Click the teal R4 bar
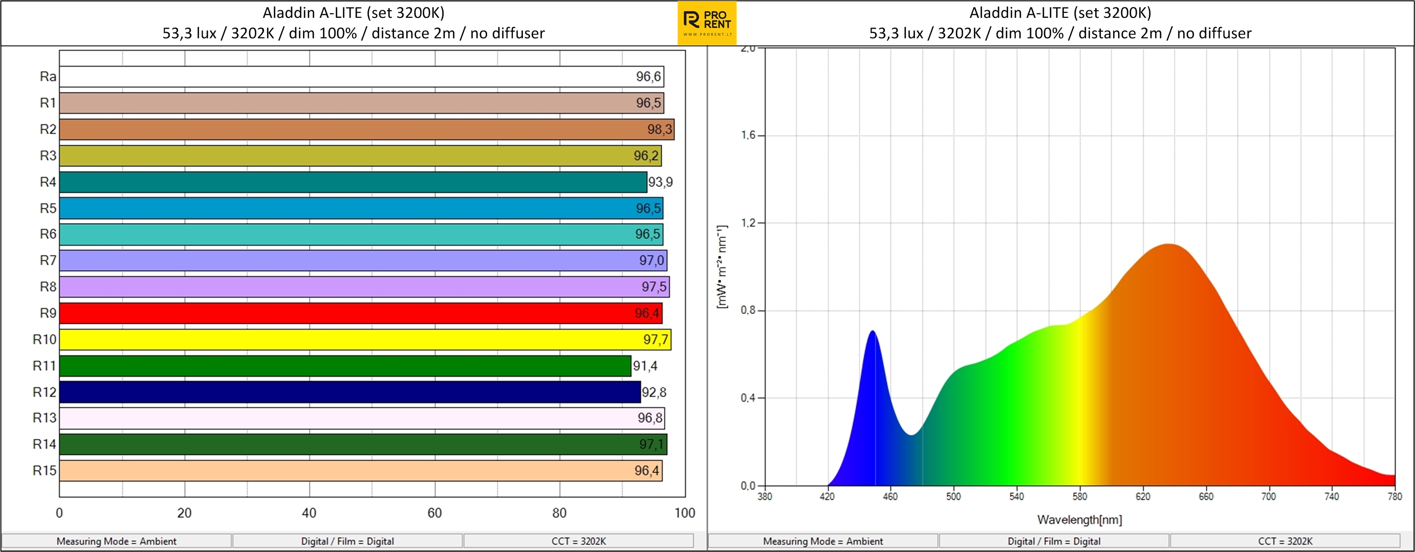 353,182
